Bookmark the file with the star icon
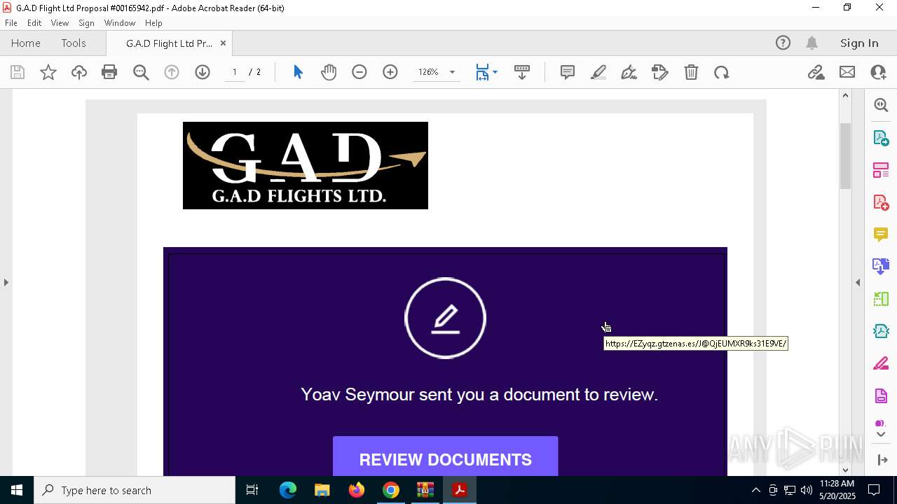The width and height of the screenshot is (897, 504). [48, 72]
